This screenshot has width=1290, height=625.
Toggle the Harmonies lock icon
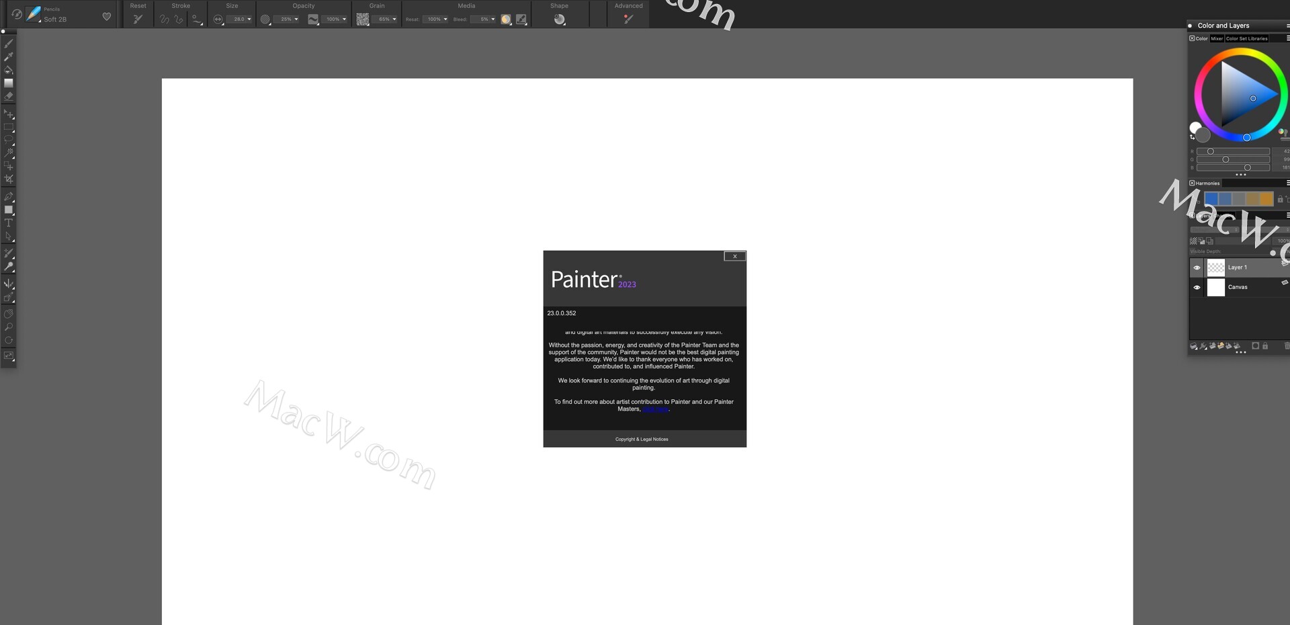(x=1280, y=199)
